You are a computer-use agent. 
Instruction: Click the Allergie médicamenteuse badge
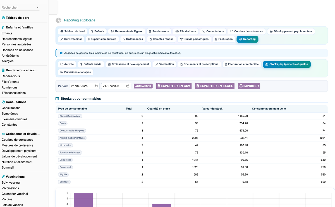click(x=72, y=138)
